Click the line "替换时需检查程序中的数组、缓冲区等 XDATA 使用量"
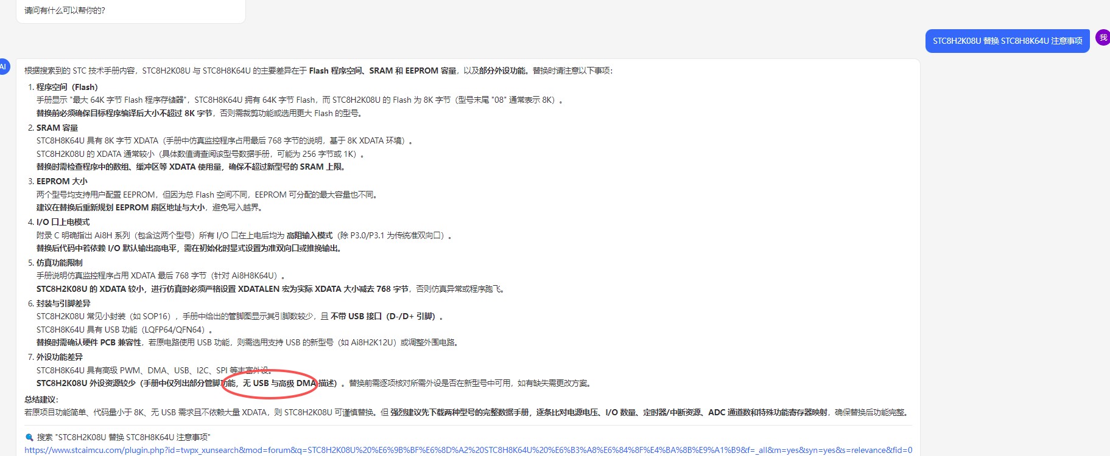Viewport: 1110px width, 456px height. tap(192, 167)
